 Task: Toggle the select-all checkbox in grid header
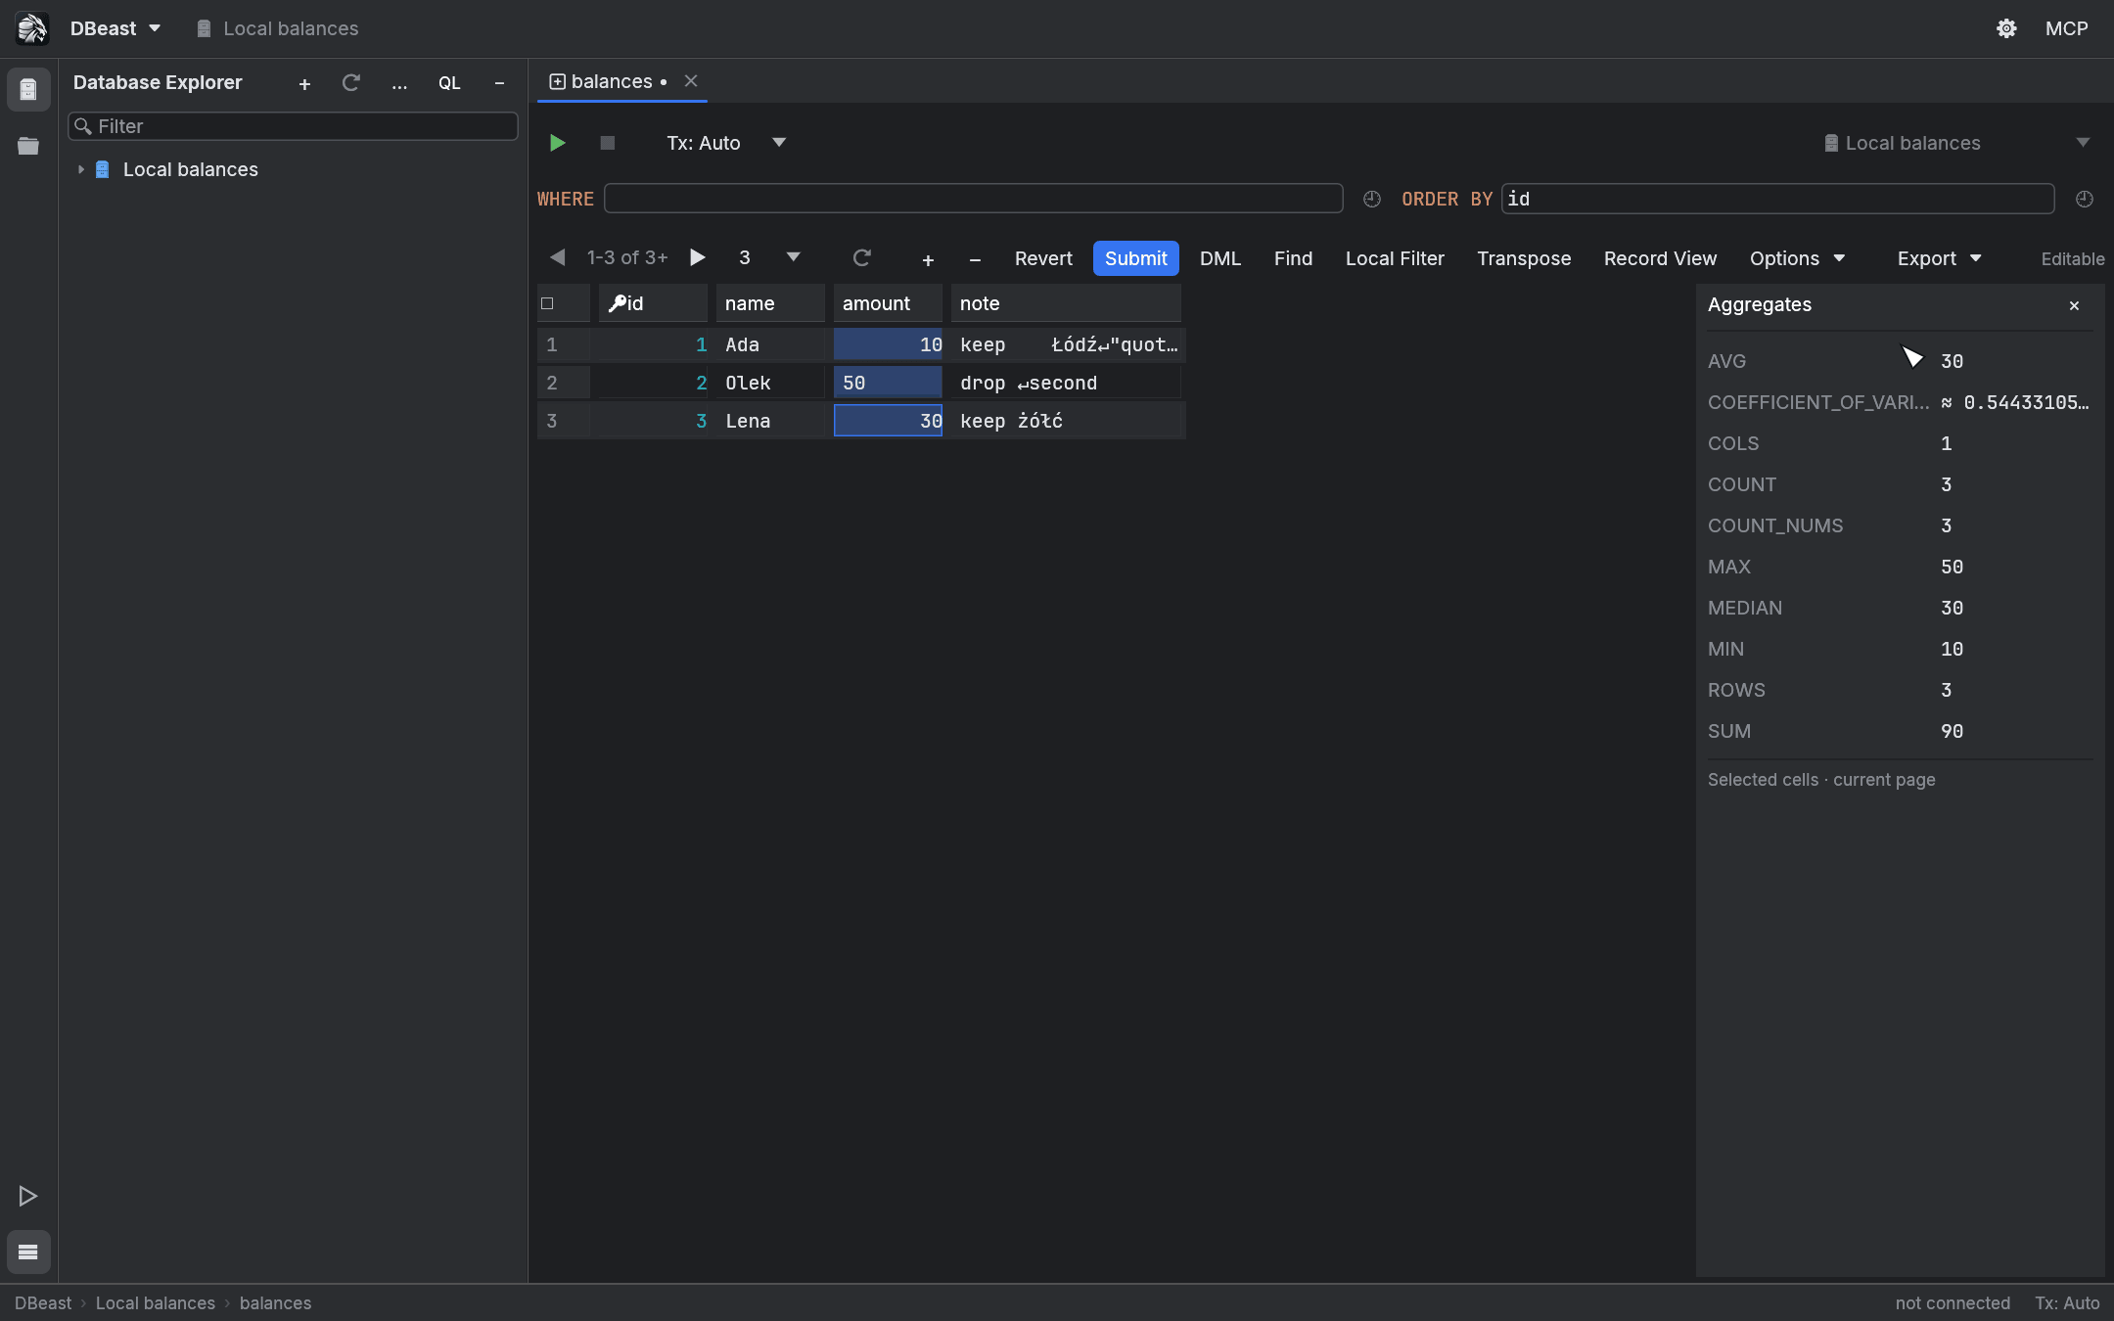pos(547,303)
